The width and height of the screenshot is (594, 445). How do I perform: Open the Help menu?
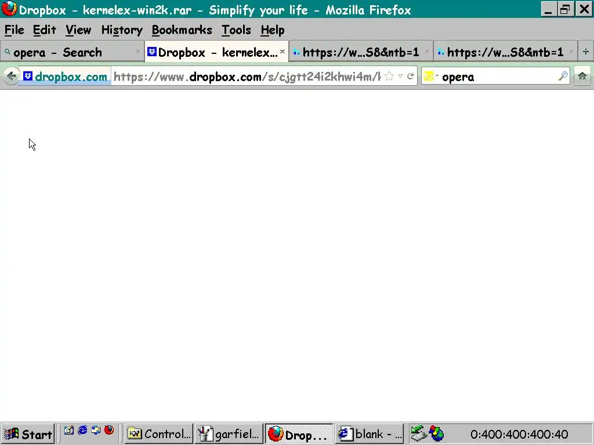273,30
